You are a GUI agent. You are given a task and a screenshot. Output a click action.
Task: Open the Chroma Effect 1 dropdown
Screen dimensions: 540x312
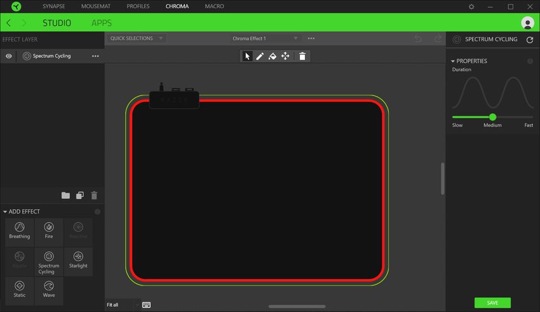coord(265,38)
